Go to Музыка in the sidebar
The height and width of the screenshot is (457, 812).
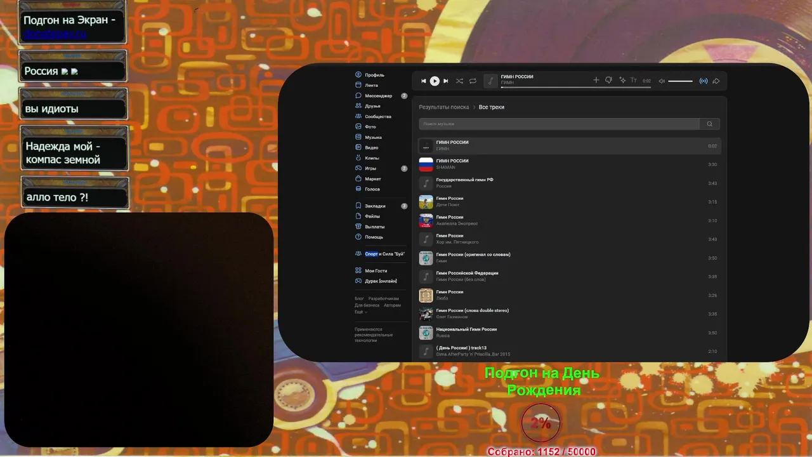373,137
